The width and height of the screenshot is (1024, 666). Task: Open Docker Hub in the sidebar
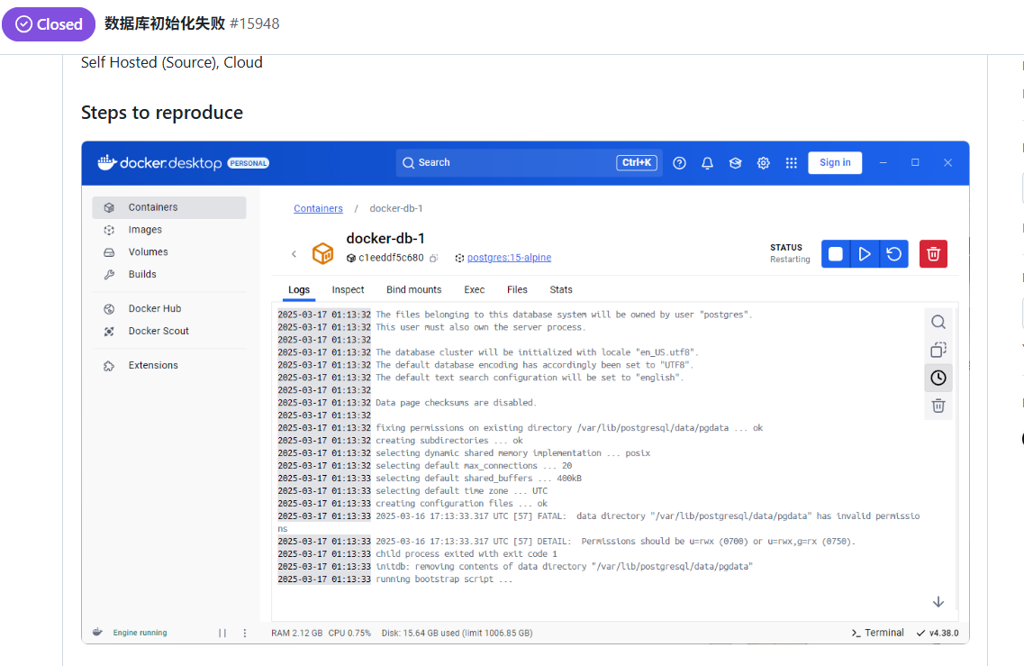pyautogui.click(x=169, y=308)
